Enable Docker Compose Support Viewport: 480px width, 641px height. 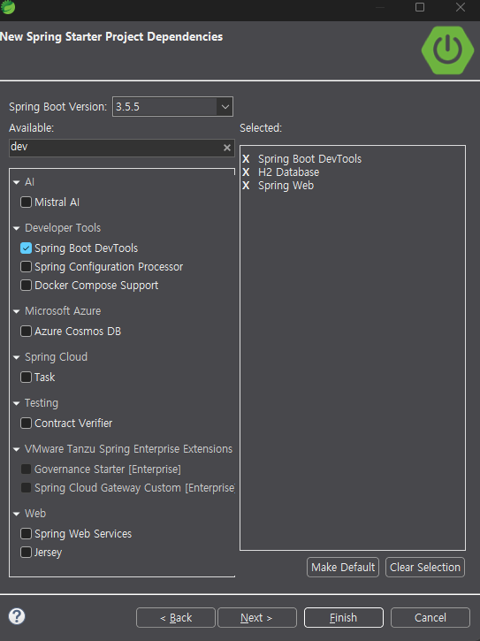pyautogui.click(x=26, y=285)
